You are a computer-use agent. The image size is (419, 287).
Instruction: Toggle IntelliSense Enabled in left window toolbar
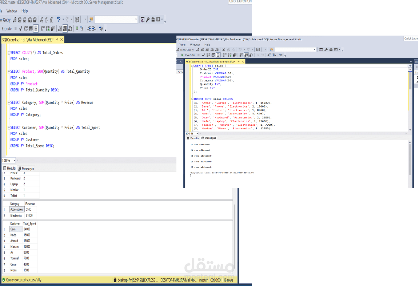coord(36,29)
